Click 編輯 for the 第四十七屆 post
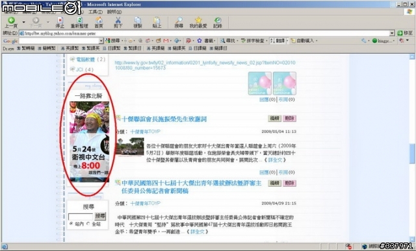Screen dimensions: 416x251 [274, 183]
